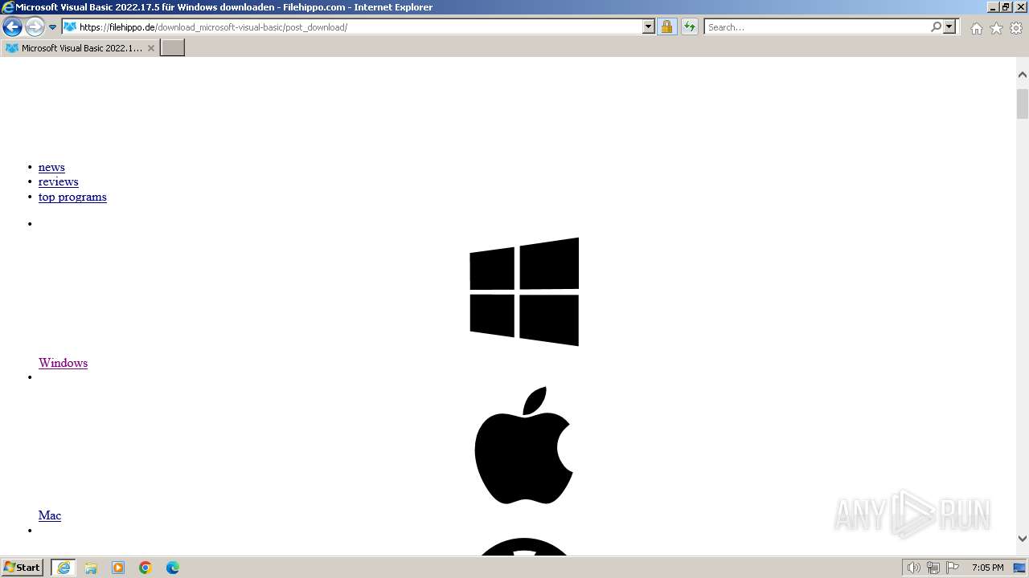Open the recent pages dropdown arrow
This screenshot has width=1029, height=578.
[x=53, y=27]
